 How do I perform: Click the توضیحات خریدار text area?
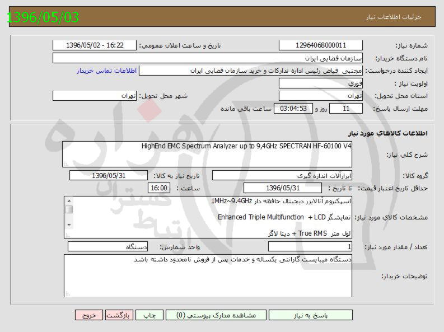tap(207, 277)
